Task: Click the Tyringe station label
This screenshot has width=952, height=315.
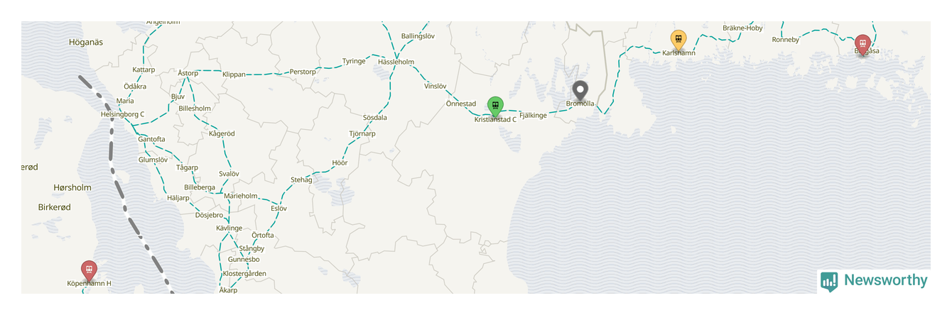Action: (354, 61)
